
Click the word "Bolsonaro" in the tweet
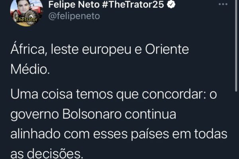(x=92, y=114)
